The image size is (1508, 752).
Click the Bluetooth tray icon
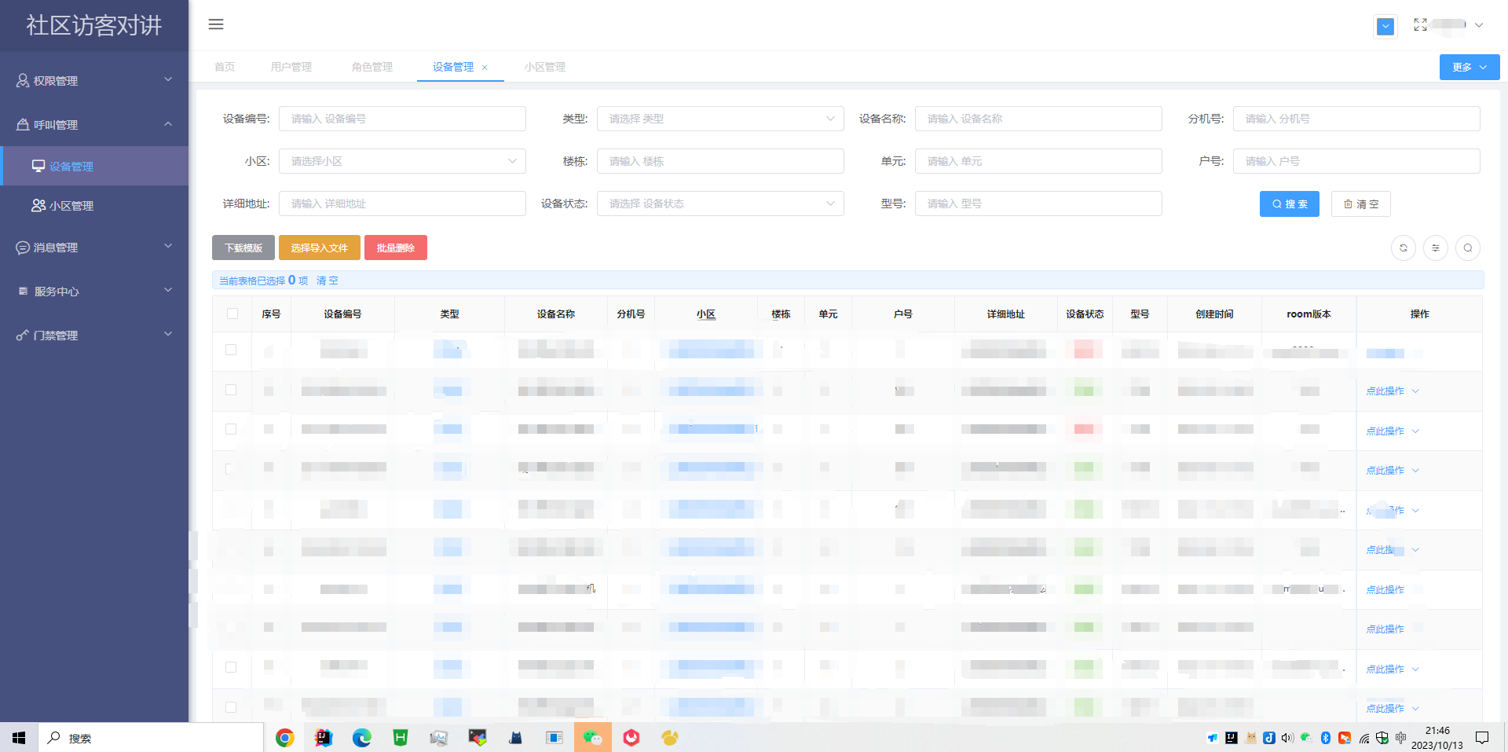point(1325,738)
